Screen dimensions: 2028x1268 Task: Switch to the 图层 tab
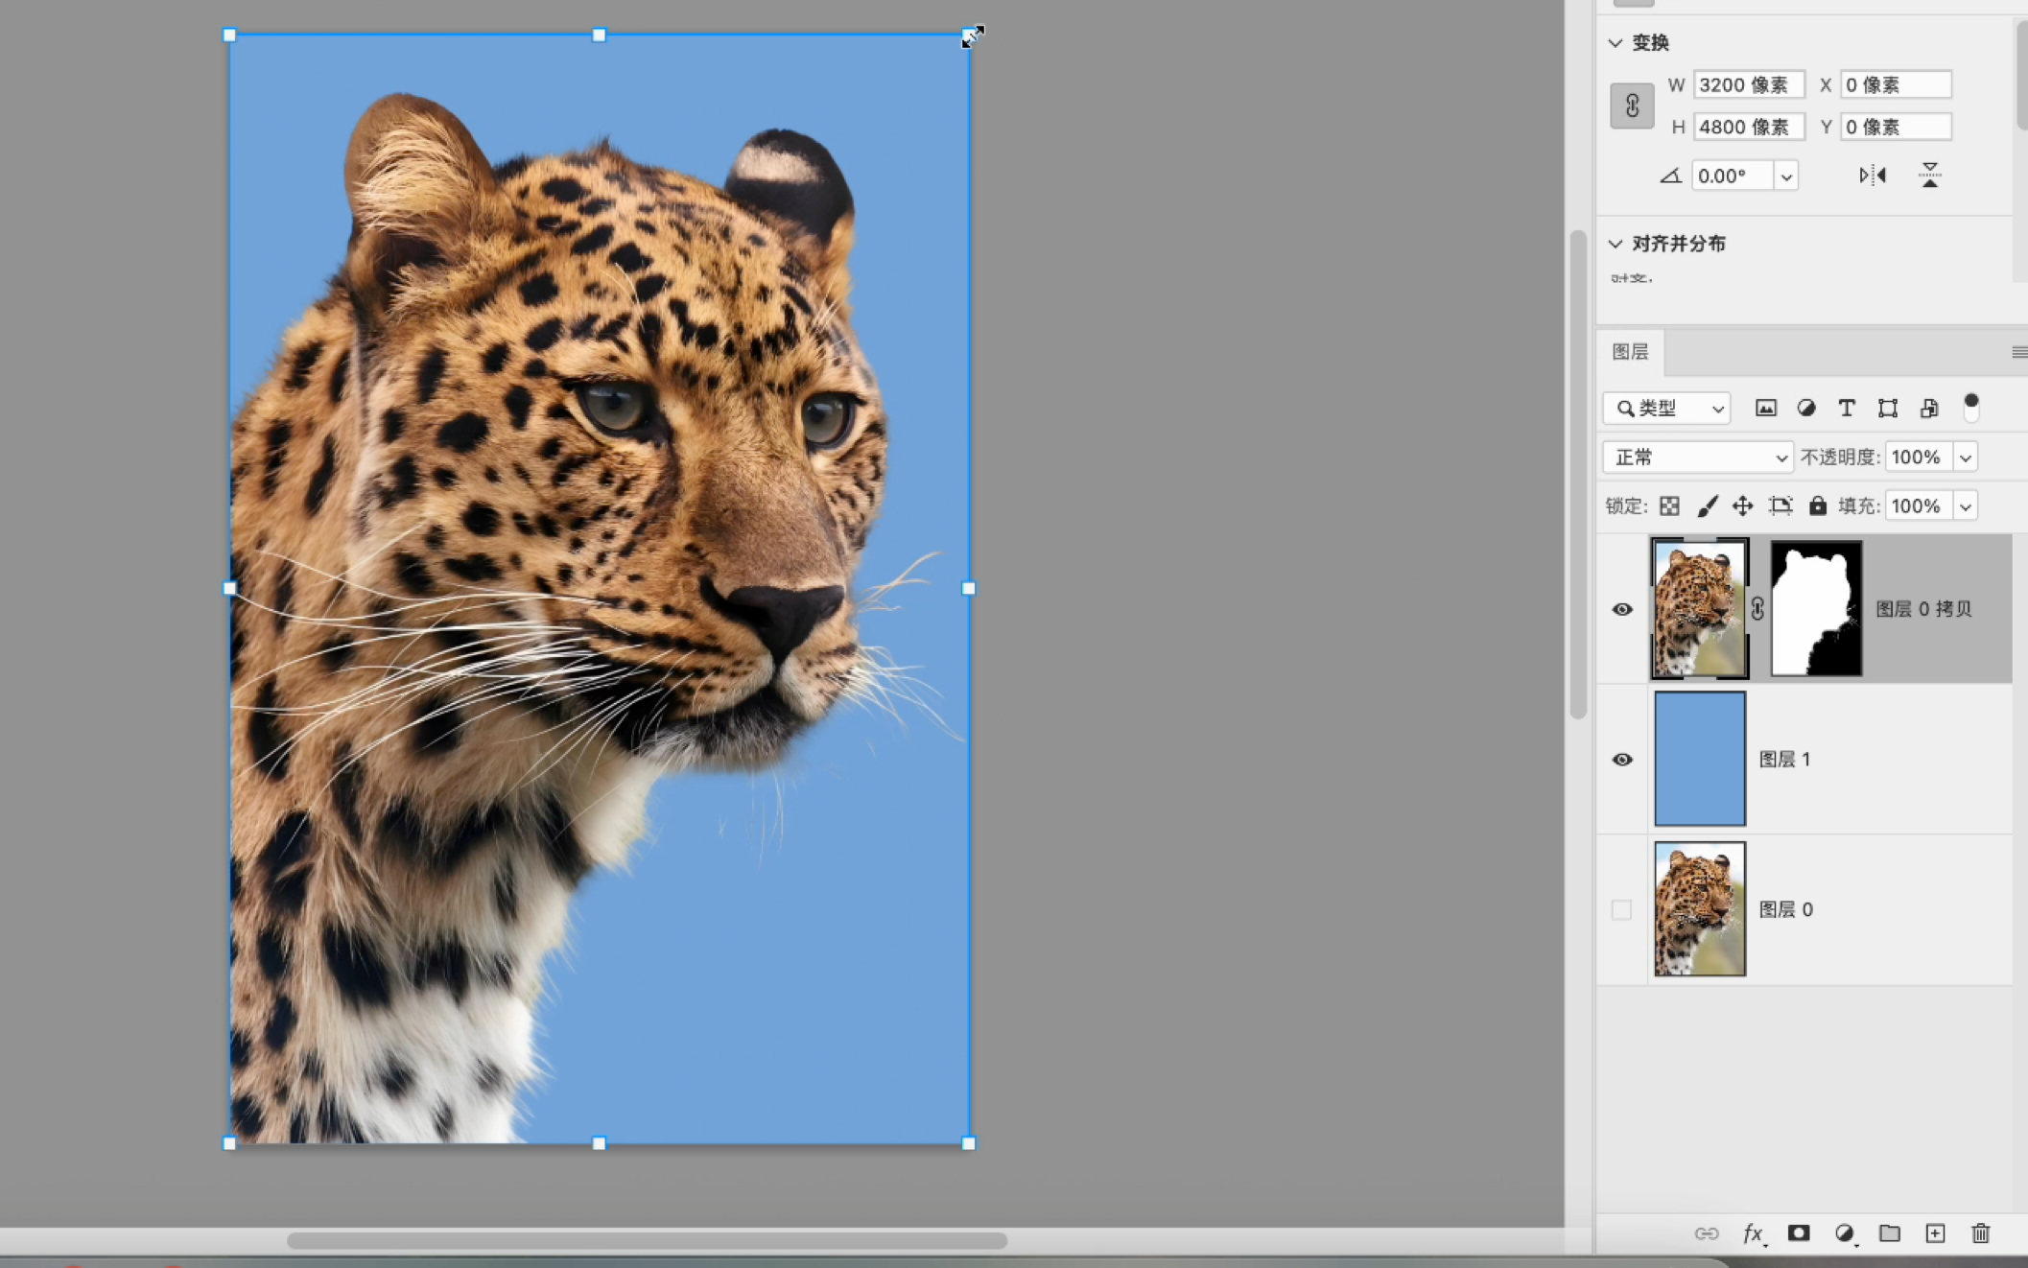point(1630,352)
